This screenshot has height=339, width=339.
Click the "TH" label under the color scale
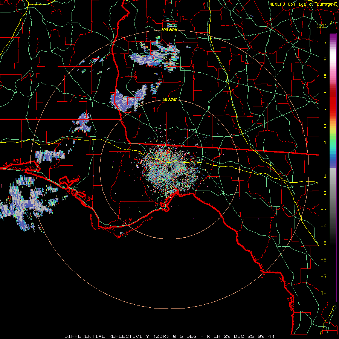pyautogui.click(x=324, y=293)
